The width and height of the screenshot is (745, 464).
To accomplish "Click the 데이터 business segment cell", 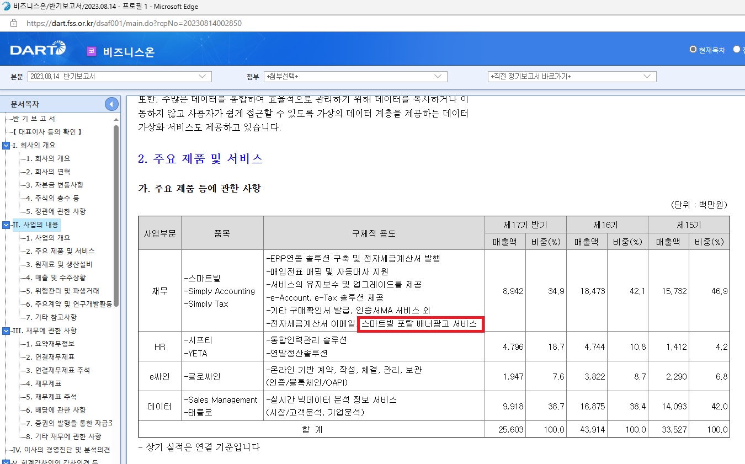I will (159, 406).
